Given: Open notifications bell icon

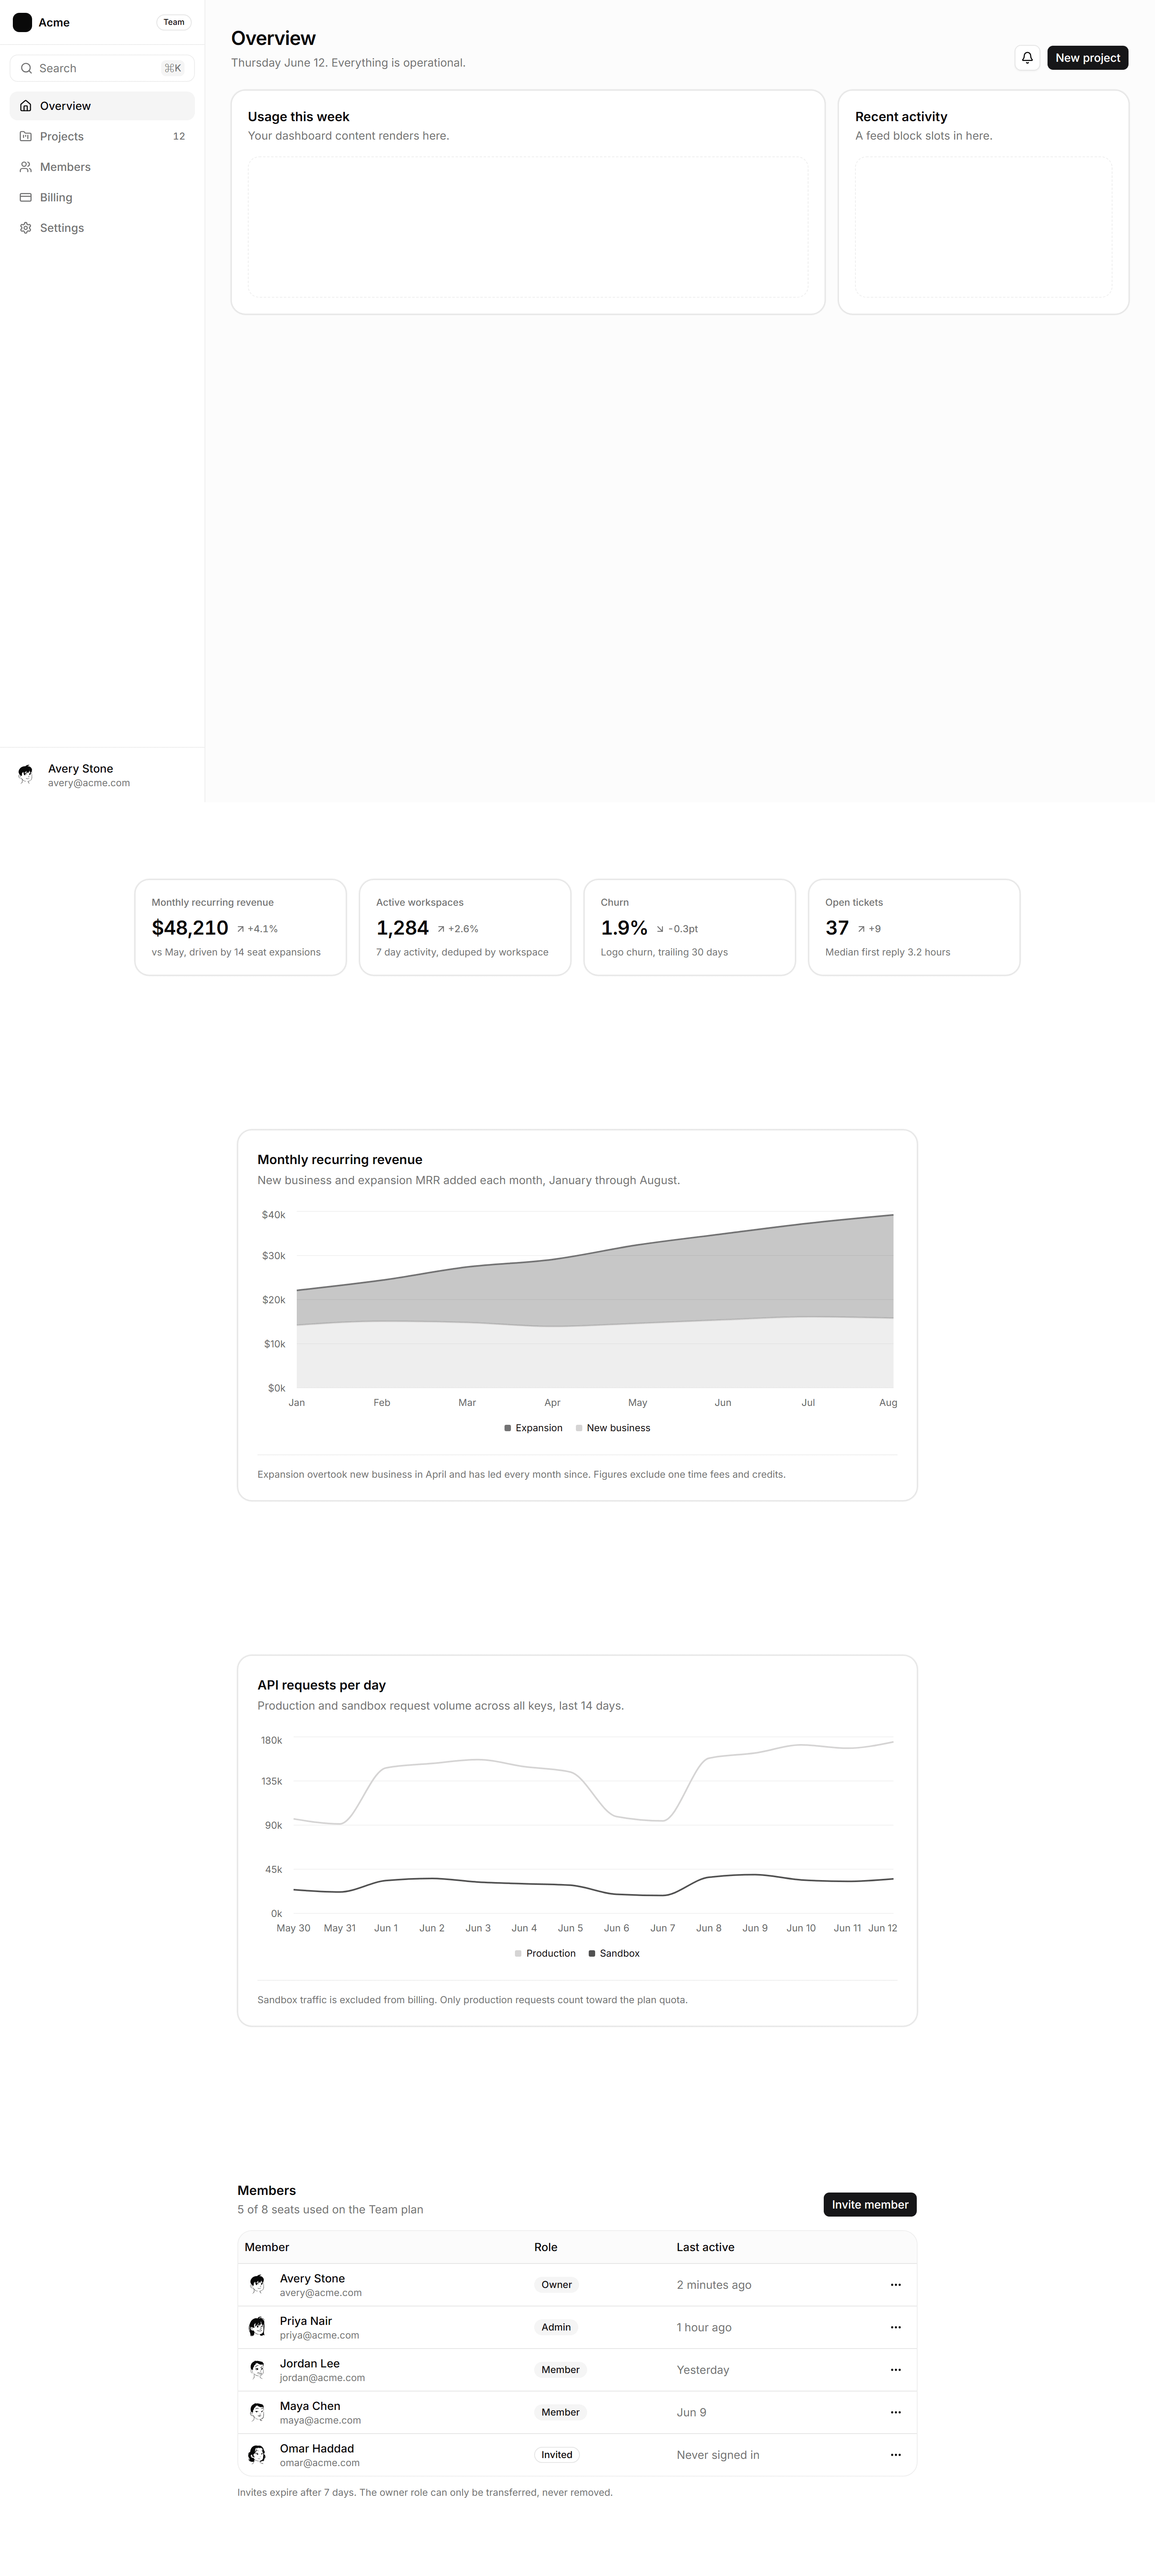Looking at the screenshot, I should 1027,58.
